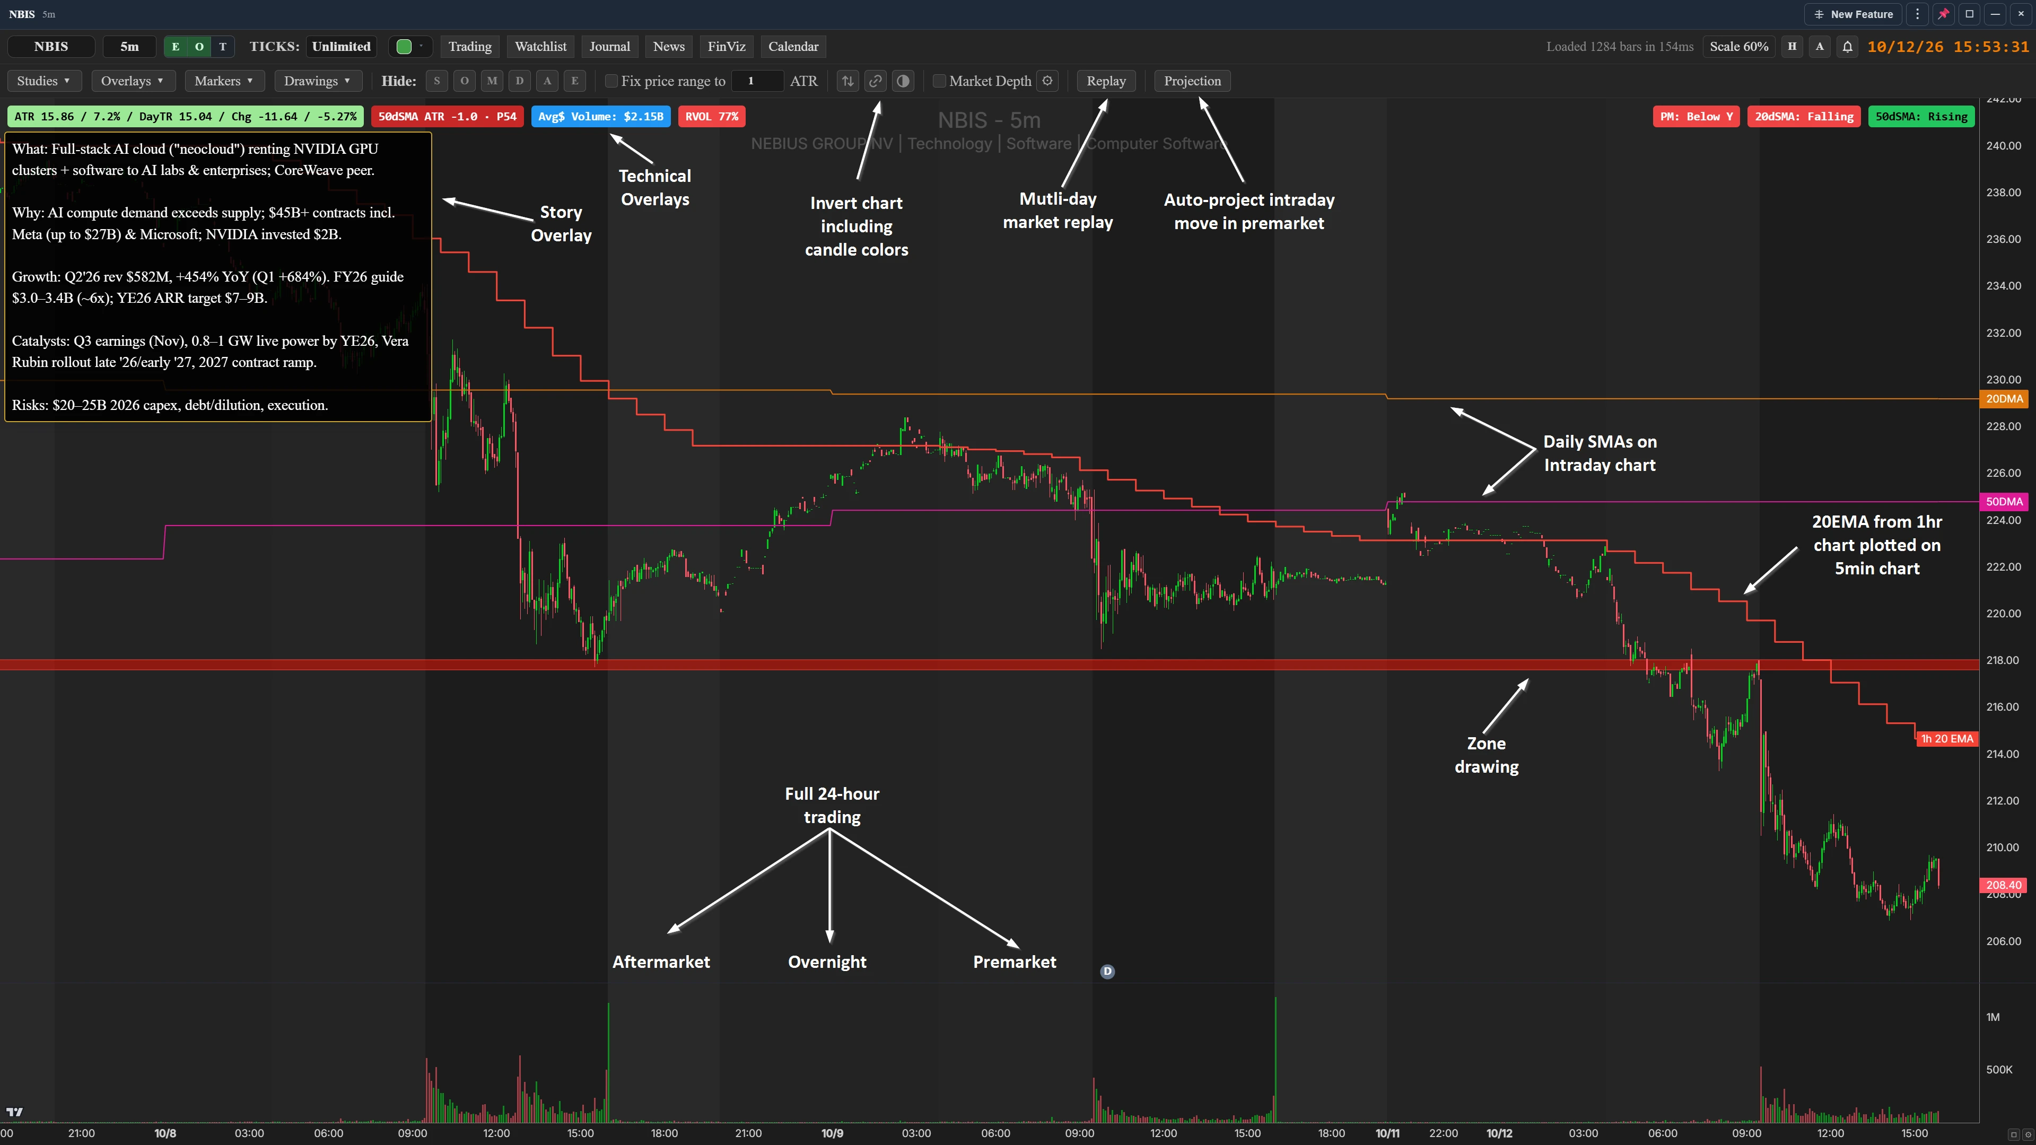The image size is (2036, 1145).
Task: Toggle Hide E button in Hide row
Action: coord(574,81)
